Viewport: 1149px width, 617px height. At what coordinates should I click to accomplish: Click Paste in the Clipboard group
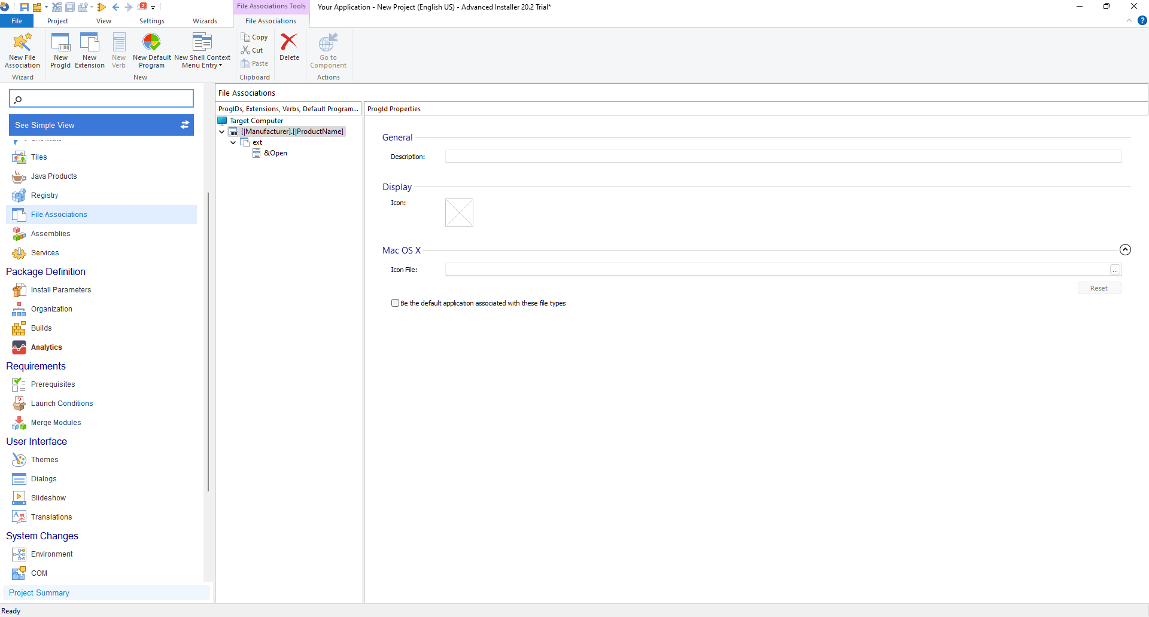pos(254,63)
